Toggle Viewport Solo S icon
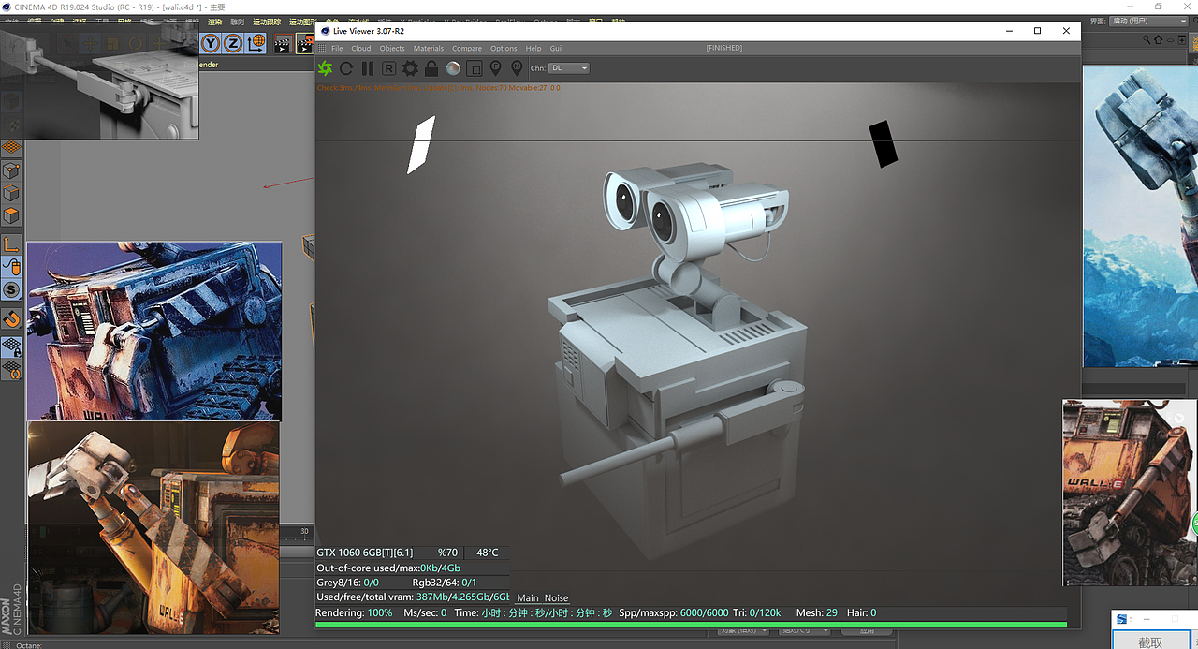1198x649 pixels. pyautogui.click(x=11, y=290)
